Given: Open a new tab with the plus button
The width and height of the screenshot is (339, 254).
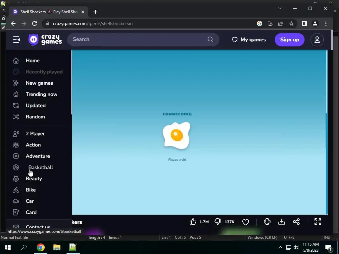Looking at the screenshot, I should click(95, 12).
